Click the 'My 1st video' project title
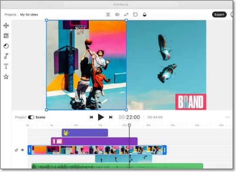The width and height of the screenshot is (236, 172). tap(29, 15)
